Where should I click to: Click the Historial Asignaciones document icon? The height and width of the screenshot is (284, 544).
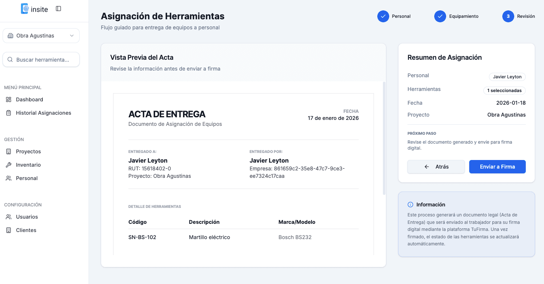(x=8, y=113)
